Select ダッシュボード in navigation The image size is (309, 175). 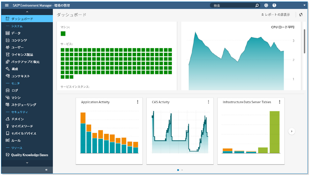22,19
